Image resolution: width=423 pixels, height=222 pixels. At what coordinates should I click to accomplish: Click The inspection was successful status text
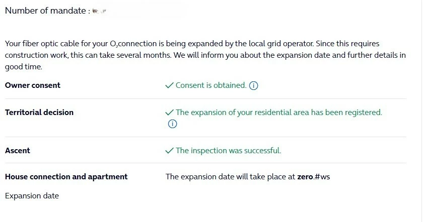[x=228, y=151]
